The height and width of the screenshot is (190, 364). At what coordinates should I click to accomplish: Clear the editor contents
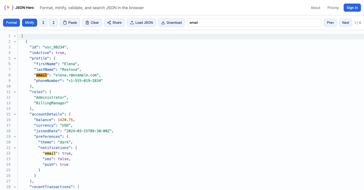(92, 23)
